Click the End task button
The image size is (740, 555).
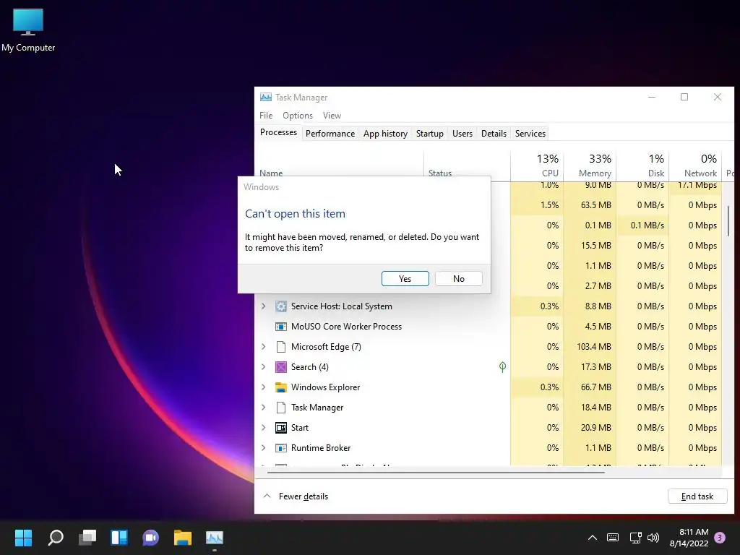click(x=697, y=496)
